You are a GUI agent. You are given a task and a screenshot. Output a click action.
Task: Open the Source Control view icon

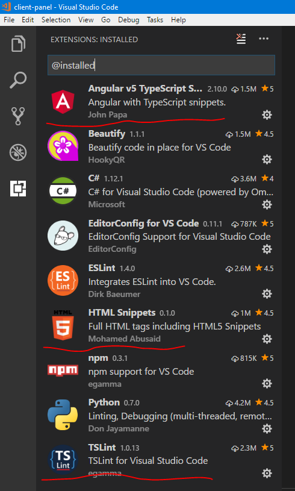pyautogui.click(x=18, y=116)
